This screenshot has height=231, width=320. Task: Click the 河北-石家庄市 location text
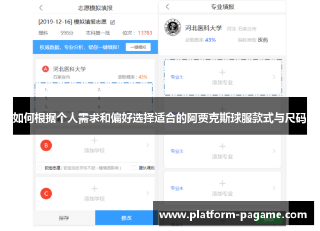tap(241, 29)
